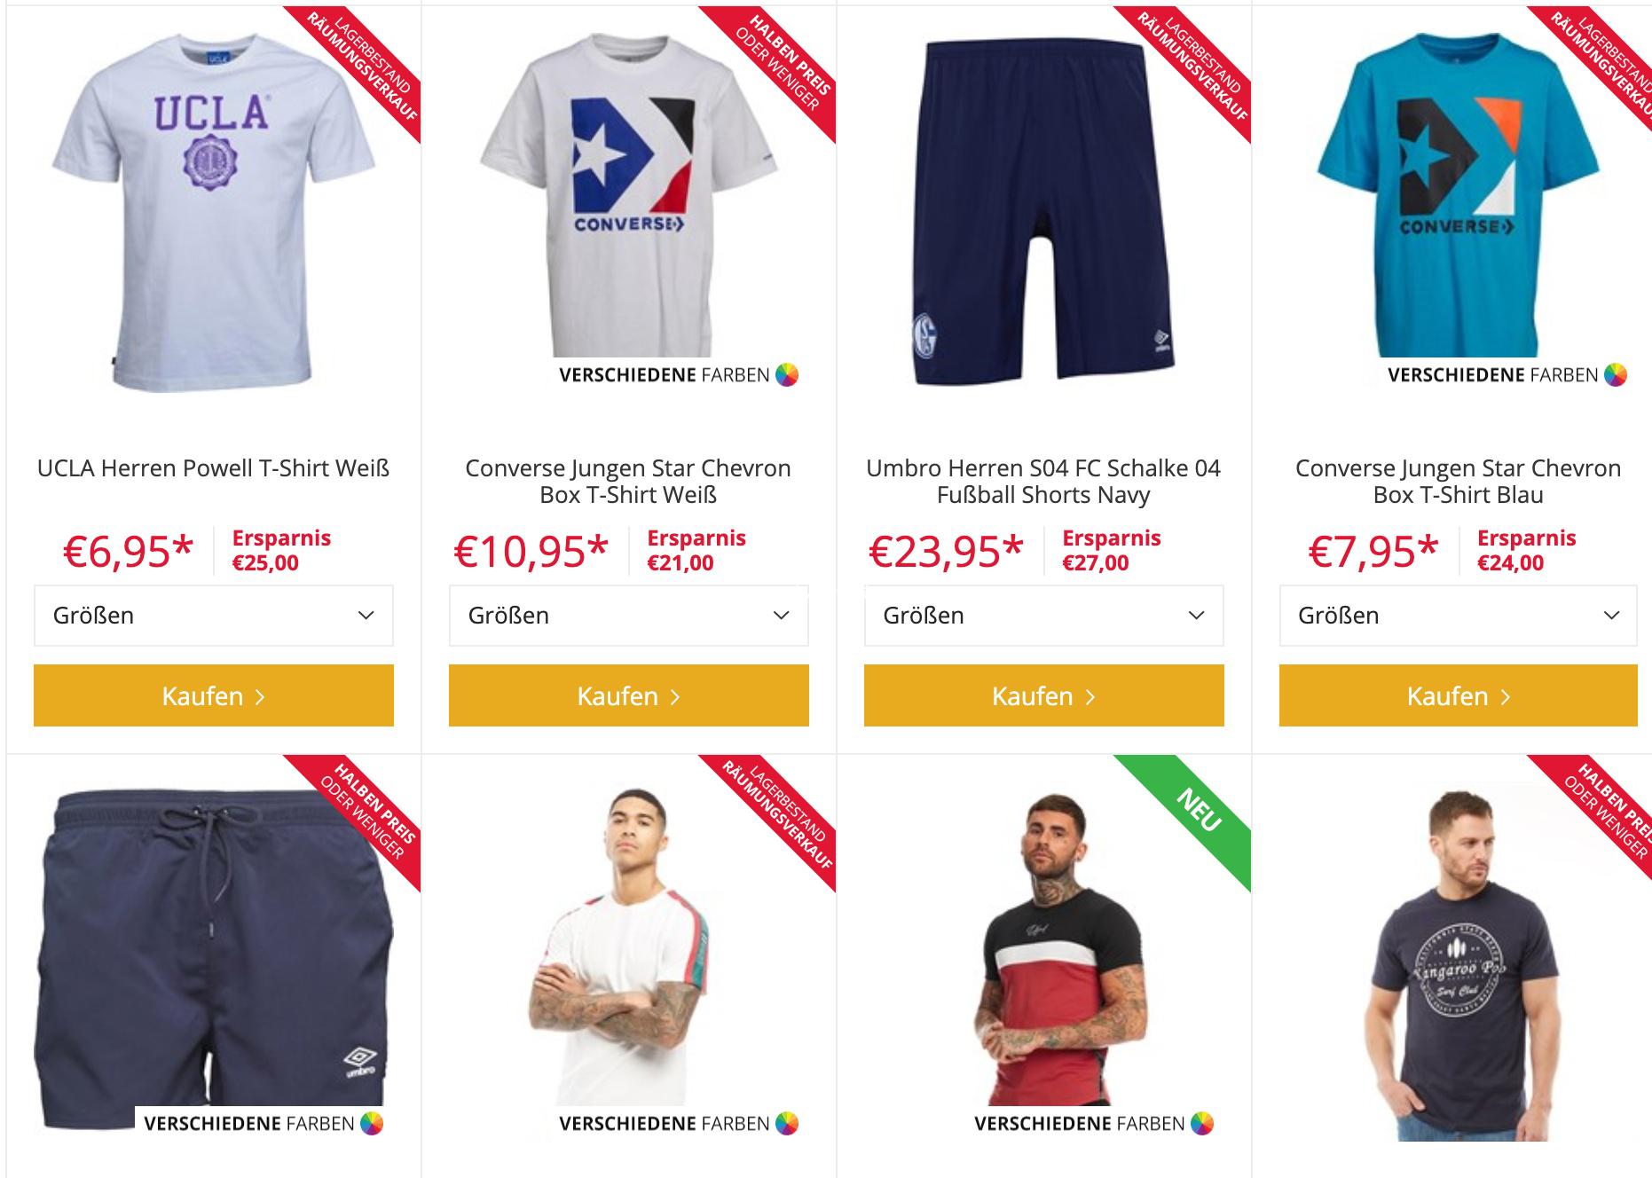Expand Größen dropdown for Converse T-Shirt Weiß
The height and width of the screenshot is (1178, 1652).
coord(629,616)
